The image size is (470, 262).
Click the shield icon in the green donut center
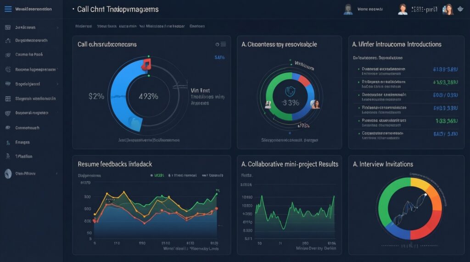[290, 90]
